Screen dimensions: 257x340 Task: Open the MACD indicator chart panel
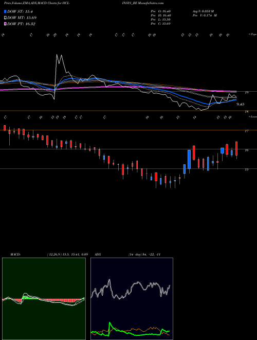coord(44,299)
